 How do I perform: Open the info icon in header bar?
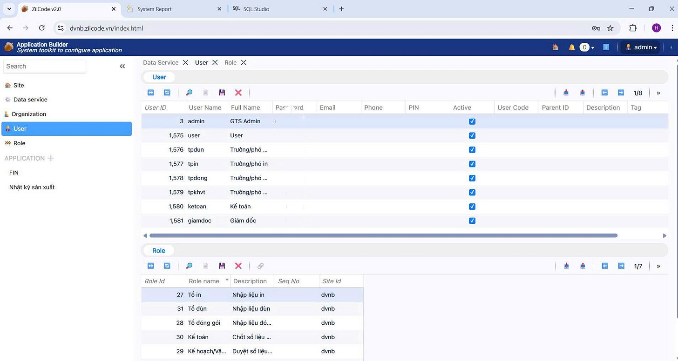(x=606, y=47)
